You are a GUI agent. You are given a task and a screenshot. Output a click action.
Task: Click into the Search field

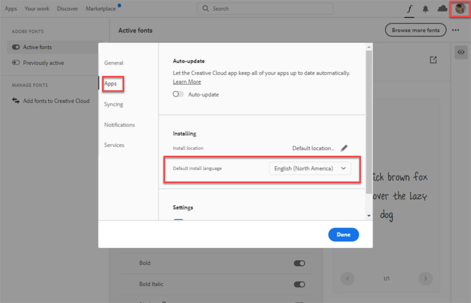pos(265,9)
